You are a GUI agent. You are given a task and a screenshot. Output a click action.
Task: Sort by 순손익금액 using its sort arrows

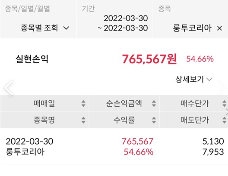coord(154,103)
